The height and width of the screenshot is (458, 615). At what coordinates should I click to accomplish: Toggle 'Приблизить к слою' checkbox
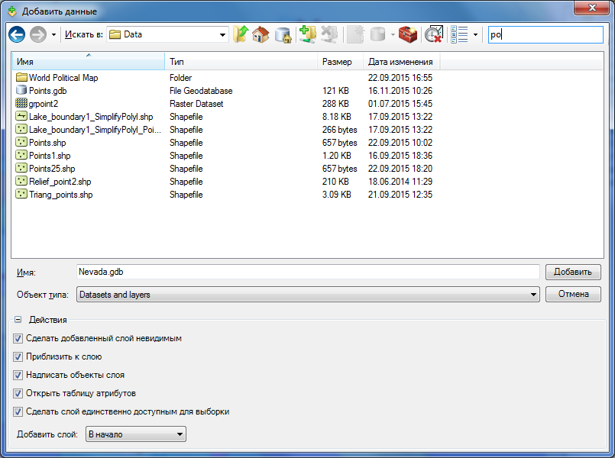click(x=18, y=356)
